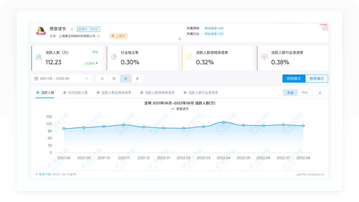Select the 日 daily granularity
Viewport: 359px width, 202px height.
pyautogui.click(x=102, y=79)
